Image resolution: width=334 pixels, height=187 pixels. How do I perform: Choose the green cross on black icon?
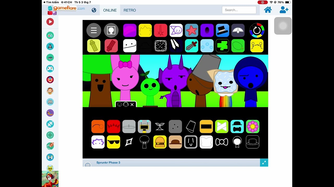coord(223,46)
